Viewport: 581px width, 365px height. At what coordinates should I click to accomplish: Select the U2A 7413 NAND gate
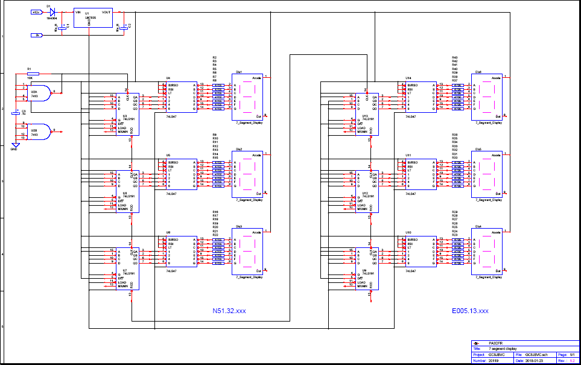39,92
